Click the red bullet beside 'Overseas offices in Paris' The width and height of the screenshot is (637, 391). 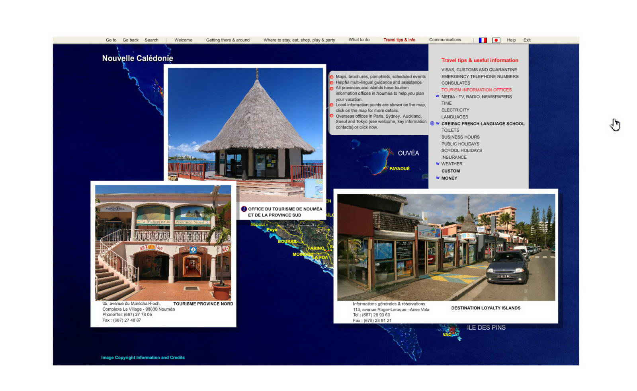(x=332, y=116)
